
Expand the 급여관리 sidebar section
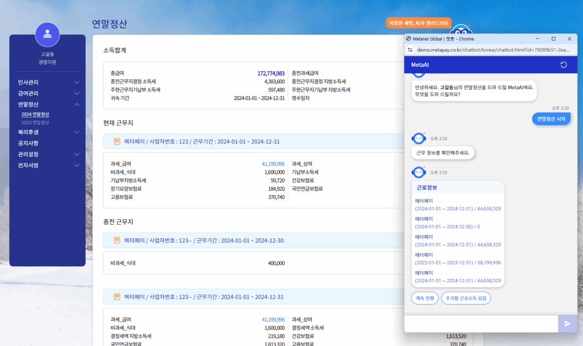pyautogui.click(x=76, y=93)
